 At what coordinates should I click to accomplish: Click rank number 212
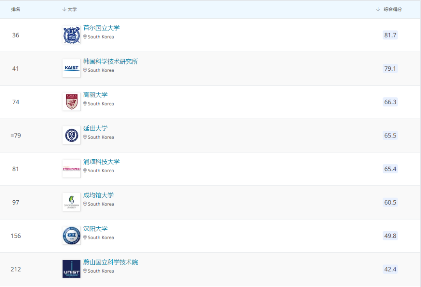pyautogui.click(x=16, y=269)
